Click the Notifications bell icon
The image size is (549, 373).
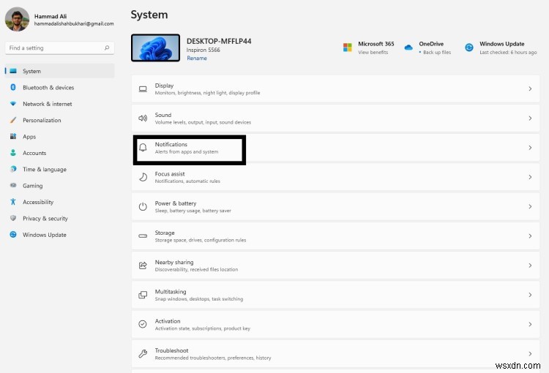point(143,148)
